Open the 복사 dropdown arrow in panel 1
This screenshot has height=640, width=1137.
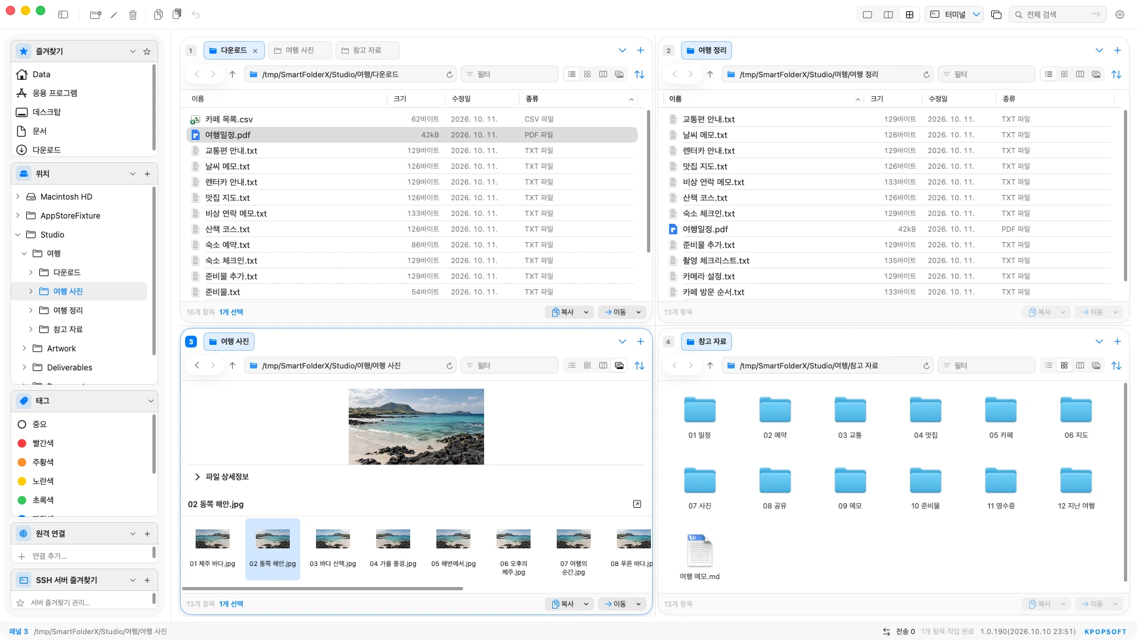click(x=586, y=312)
